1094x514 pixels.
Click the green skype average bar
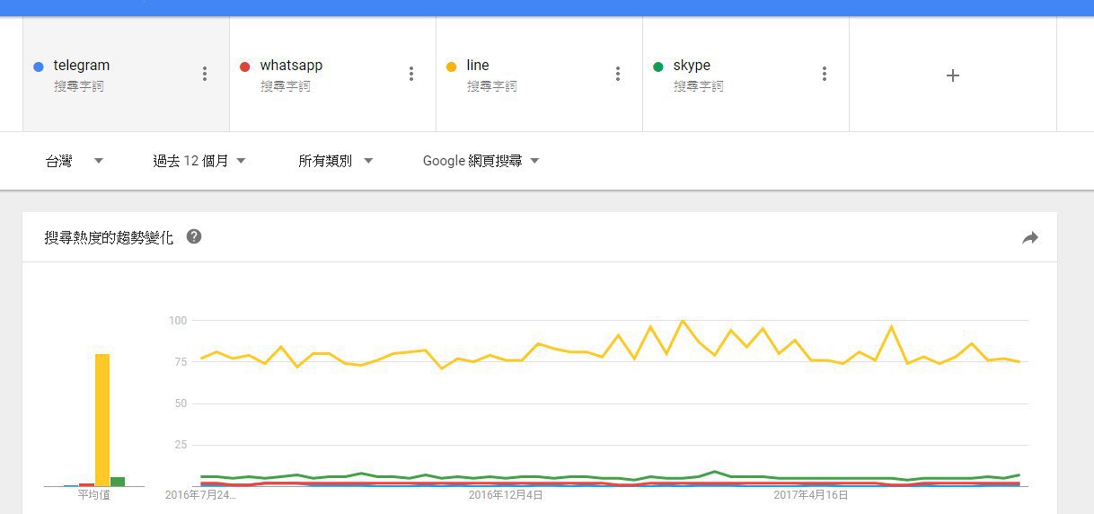(x=118, y=481)
